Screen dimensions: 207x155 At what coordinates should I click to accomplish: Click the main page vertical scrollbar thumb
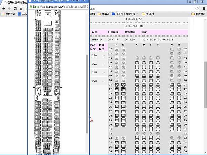[205, 85]
